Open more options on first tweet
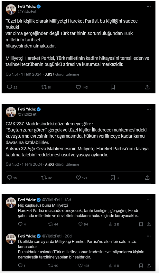Viewport: 159px width, 273px height. (149, 6)
